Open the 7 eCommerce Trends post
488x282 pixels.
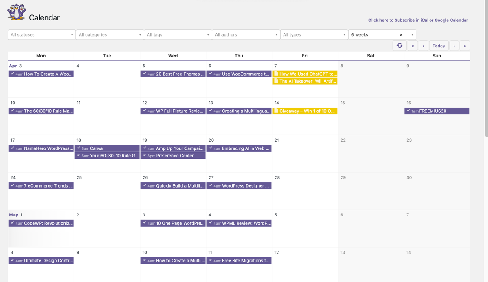[x=41, y=185]
